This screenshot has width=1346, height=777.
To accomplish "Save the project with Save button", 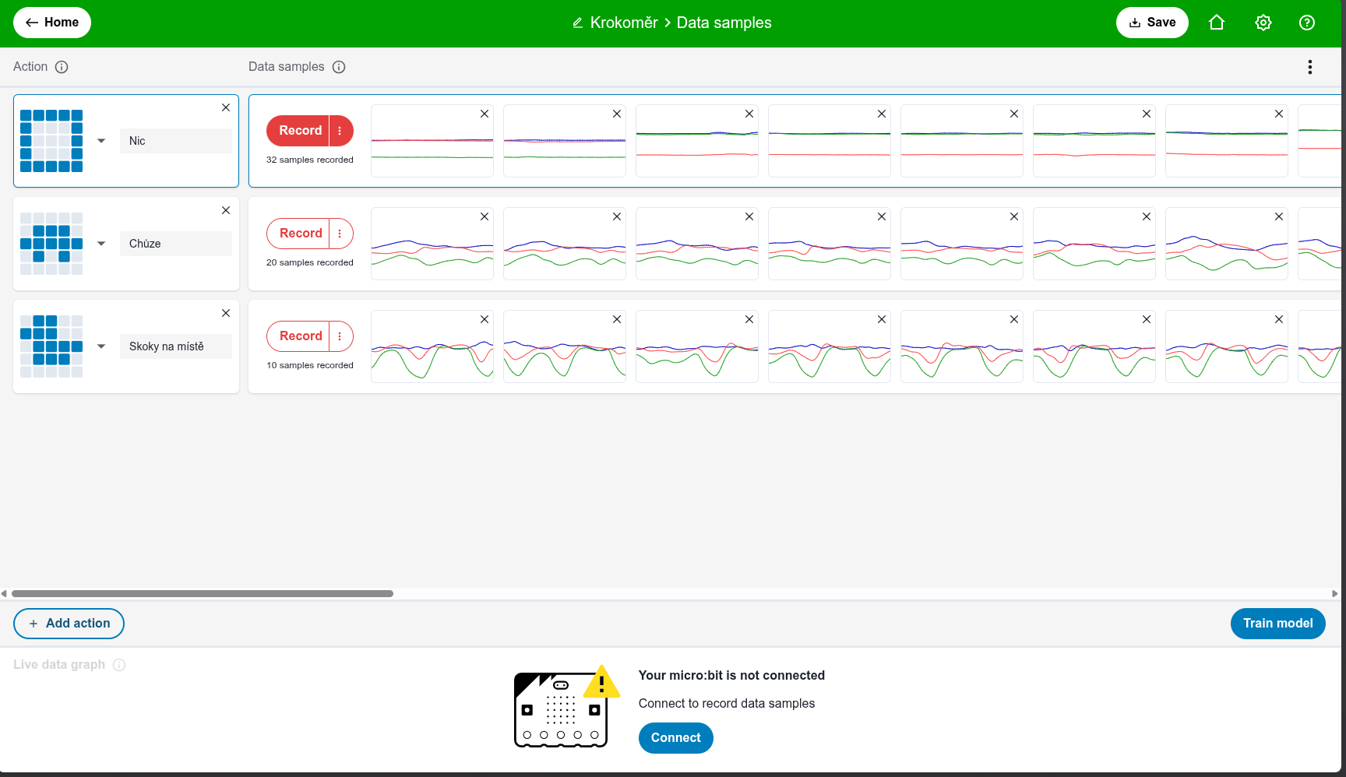I will pyautogui.click(x=1152, y=23).
